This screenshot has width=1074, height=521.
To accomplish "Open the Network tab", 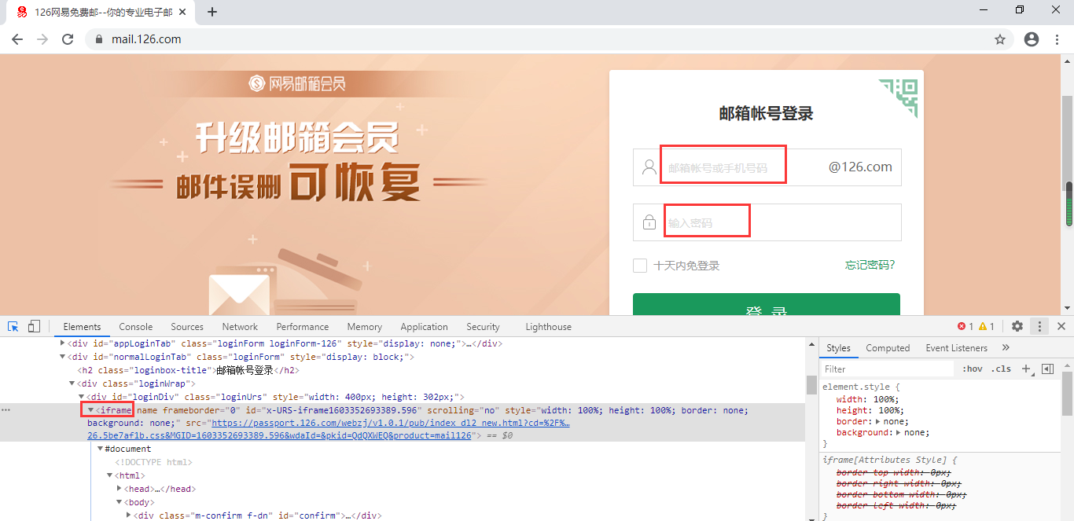I will [x=240, y=327].
